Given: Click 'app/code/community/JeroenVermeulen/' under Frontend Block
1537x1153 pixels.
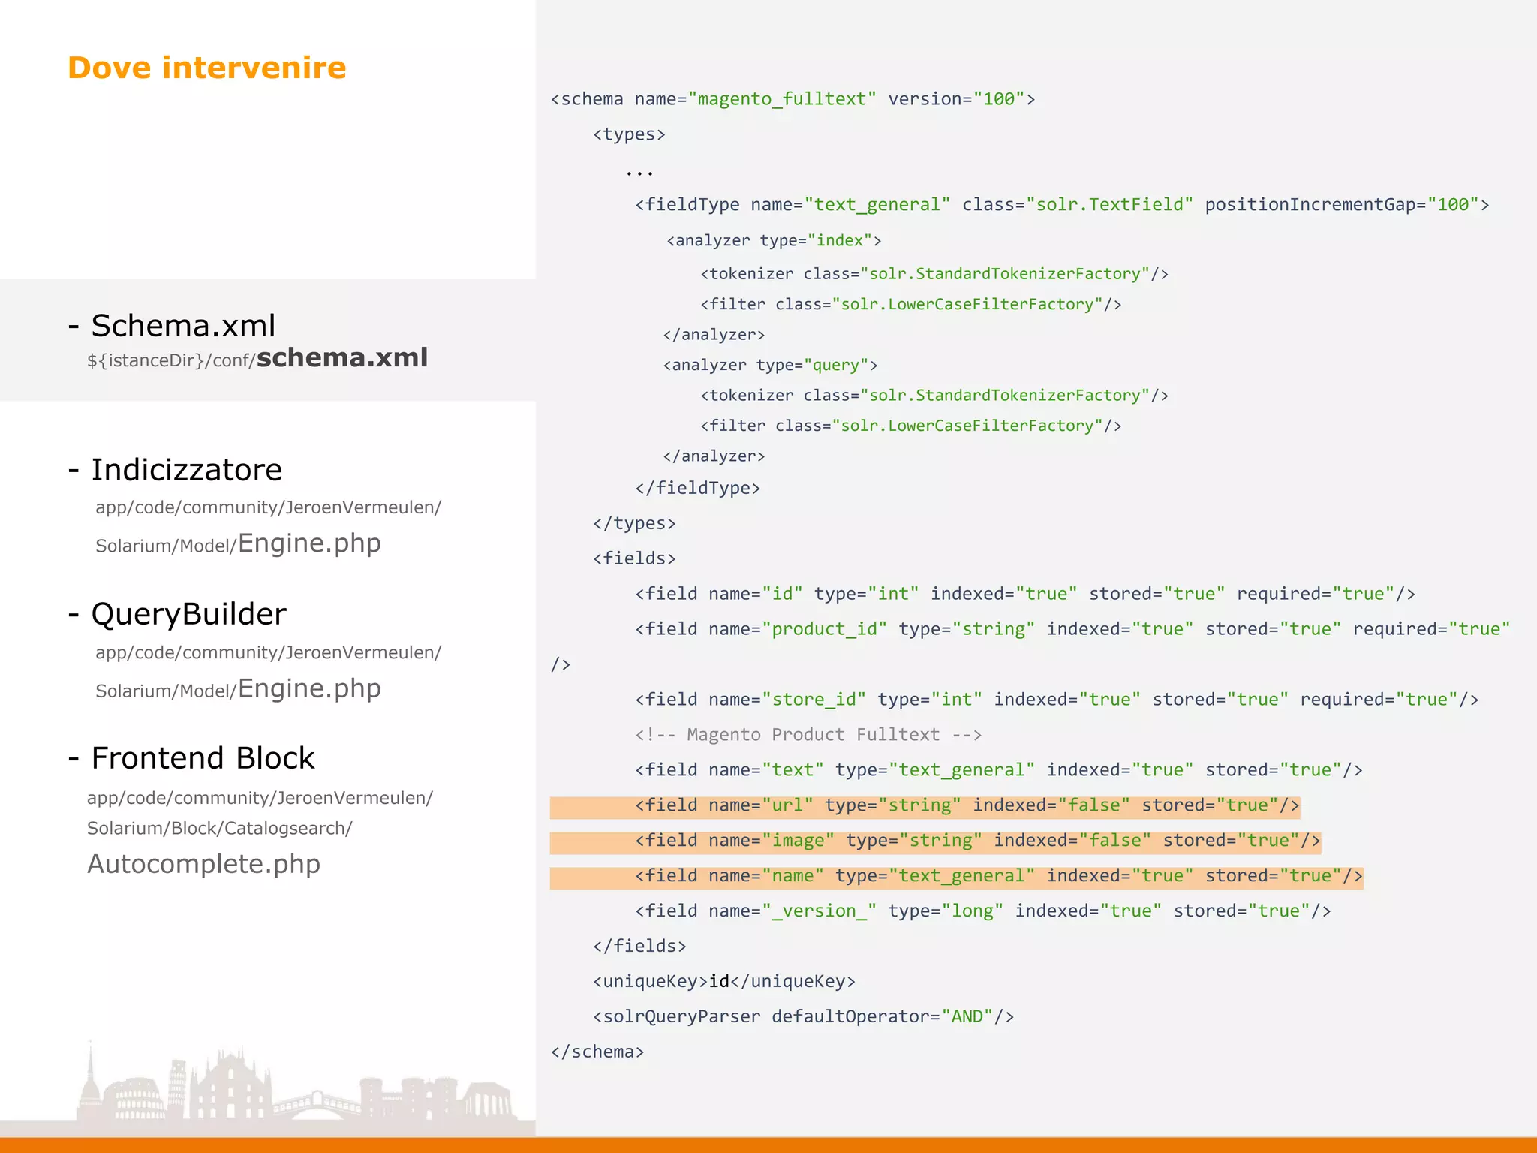Looking at the screenshot, I should [x=260, y=799].
